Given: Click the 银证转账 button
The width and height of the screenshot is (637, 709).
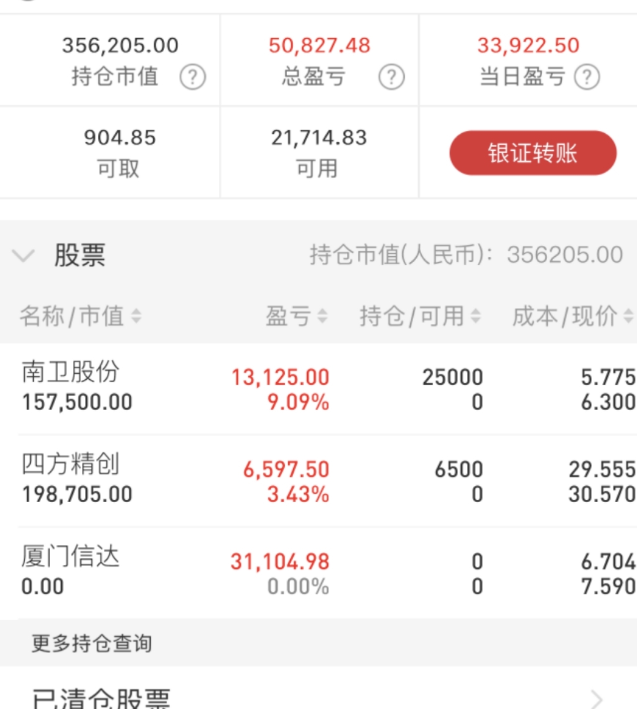Looking at the screenshot, I should point(533,153).
